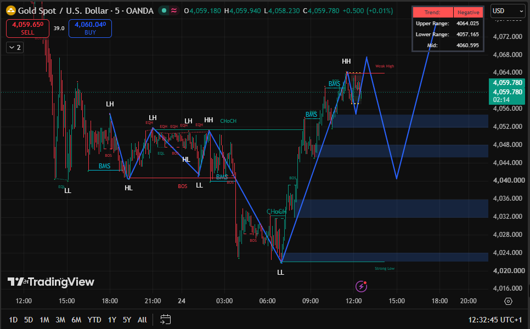Click the Gold Spot / U.S. Dollar title
Image resolution: width=530 pixels, height=329 pixels.
coord(63,11)
